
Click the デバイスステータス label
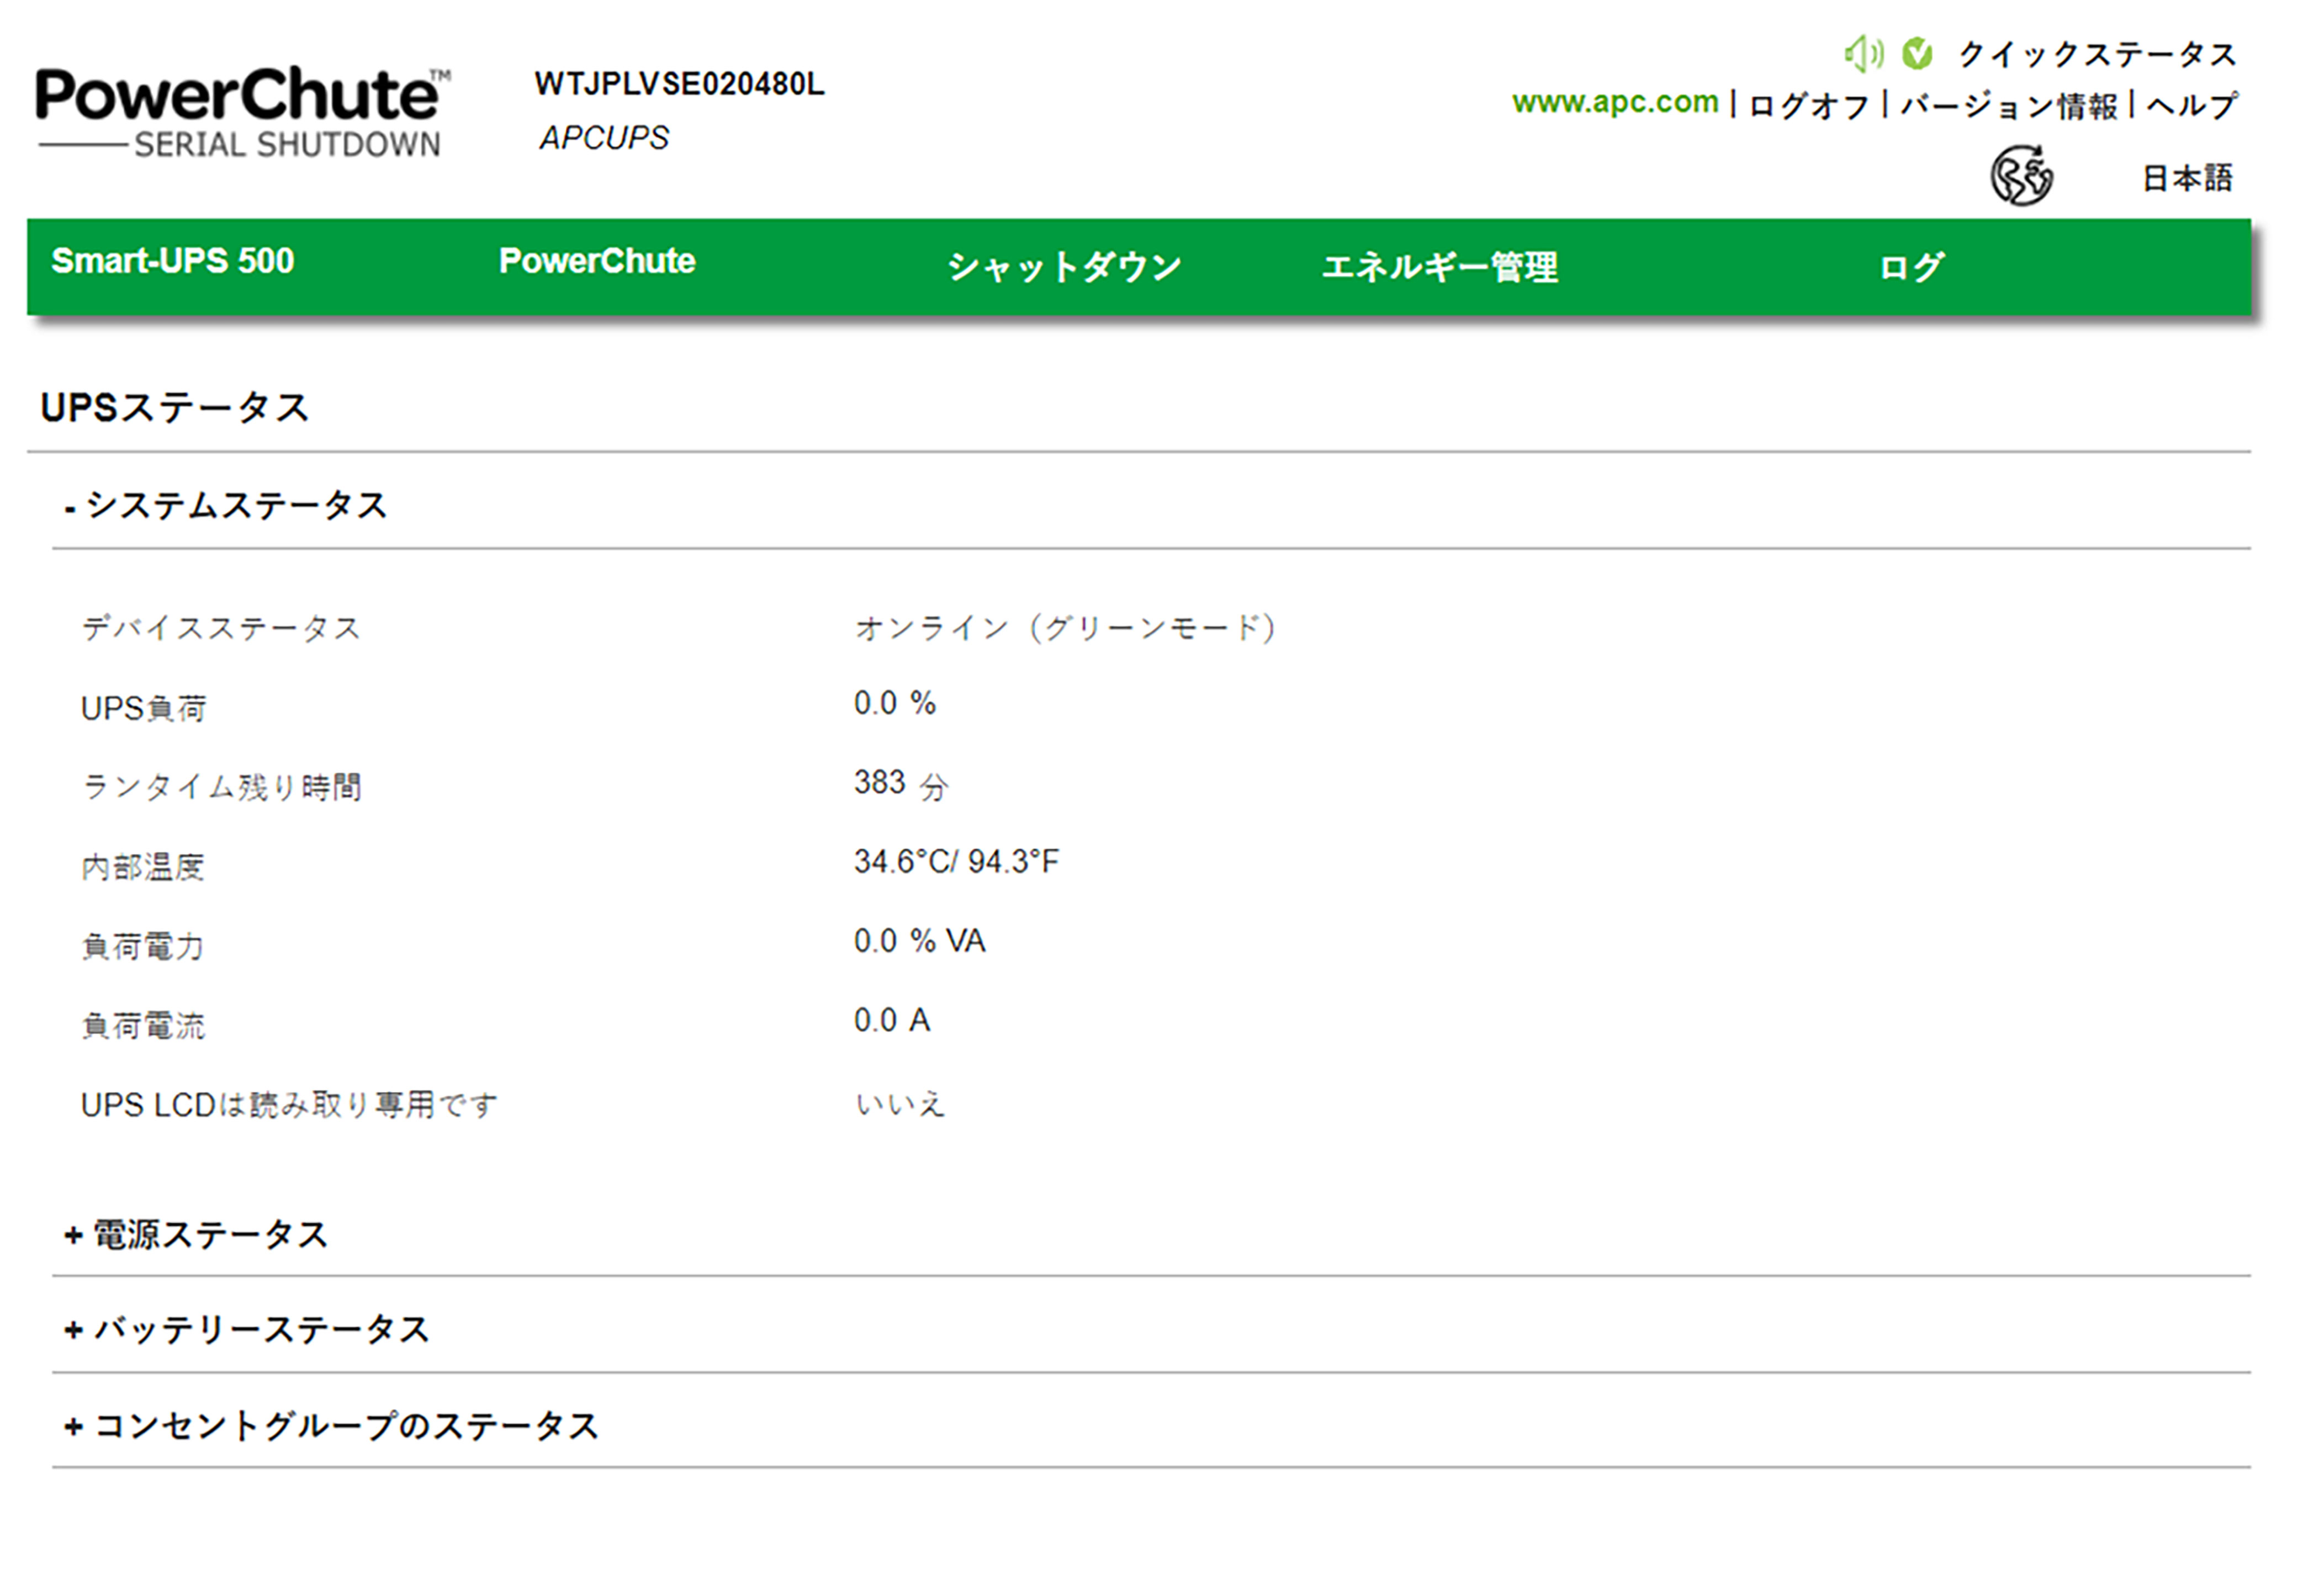pos(221,629)
